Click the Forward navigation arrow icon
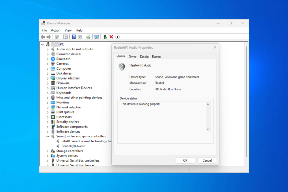The width and height of the screenshot is (288, 192). coord(49,37)
